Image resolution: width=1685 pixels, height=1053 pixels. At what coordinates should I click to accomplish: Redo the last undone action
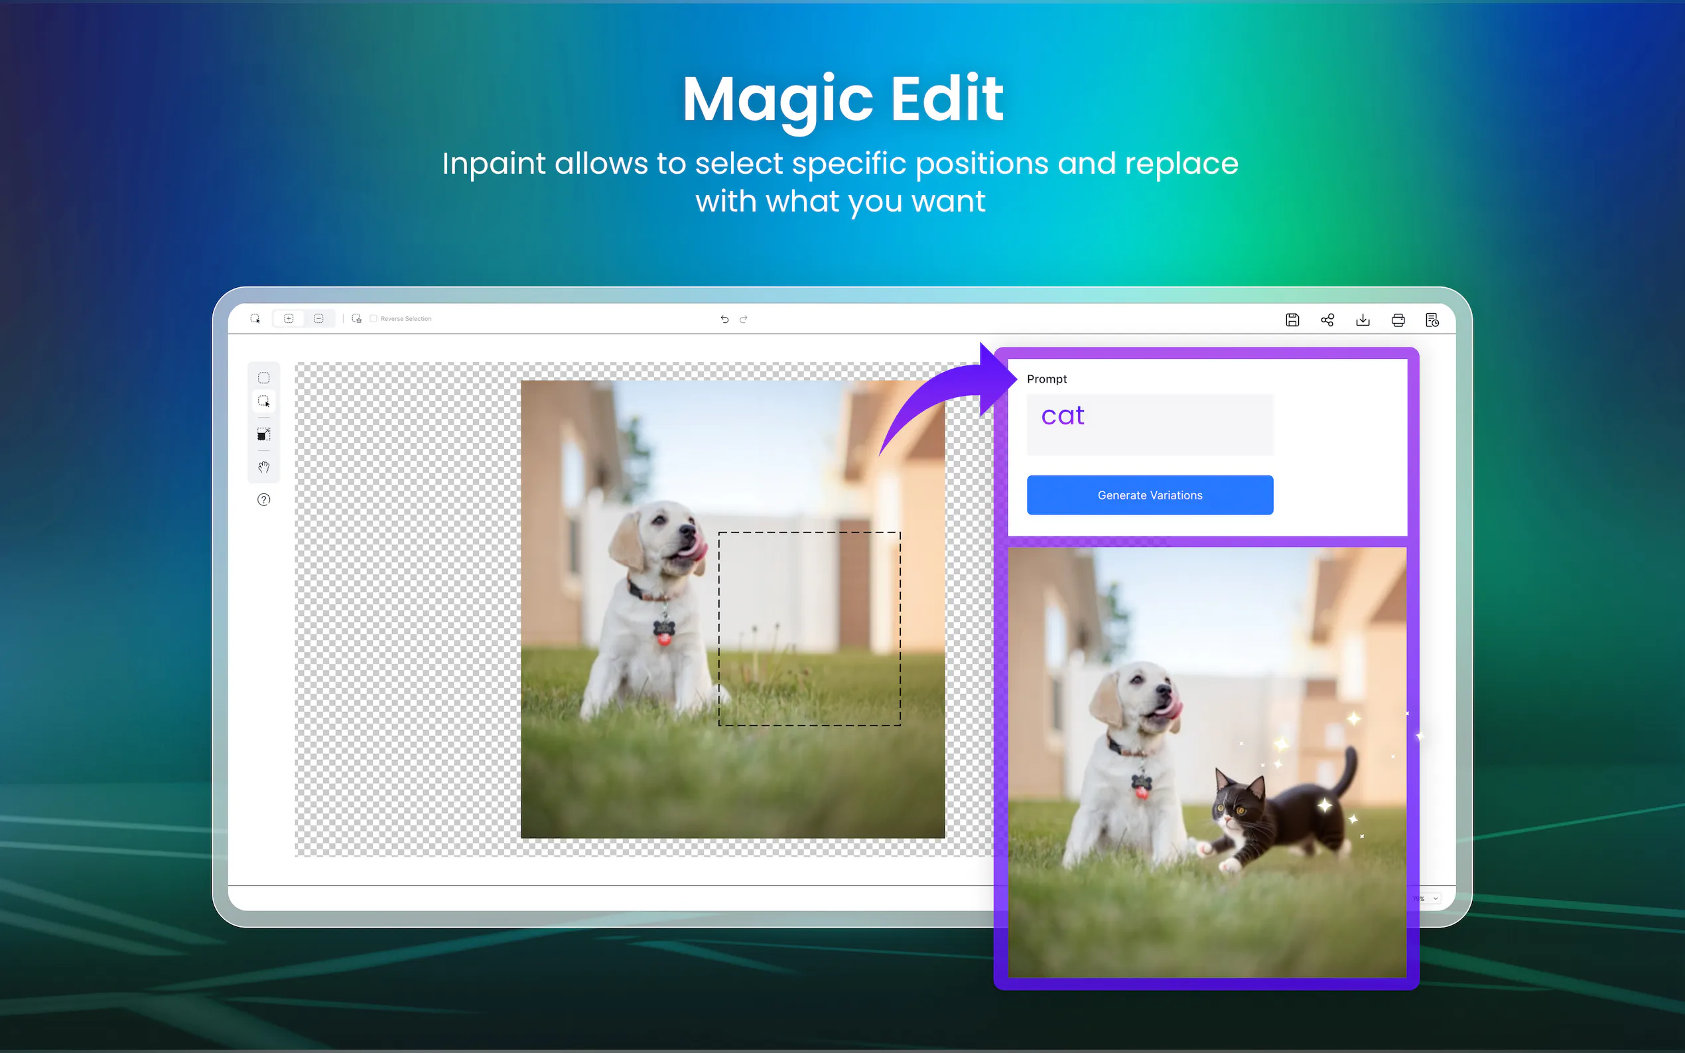(743, 319)
